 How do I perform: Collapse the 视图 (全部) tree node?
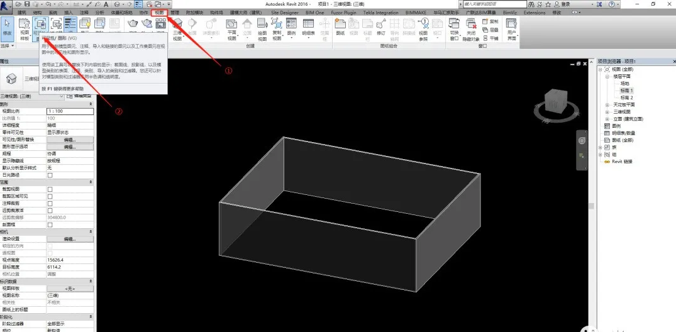click(x=601, y=69)
